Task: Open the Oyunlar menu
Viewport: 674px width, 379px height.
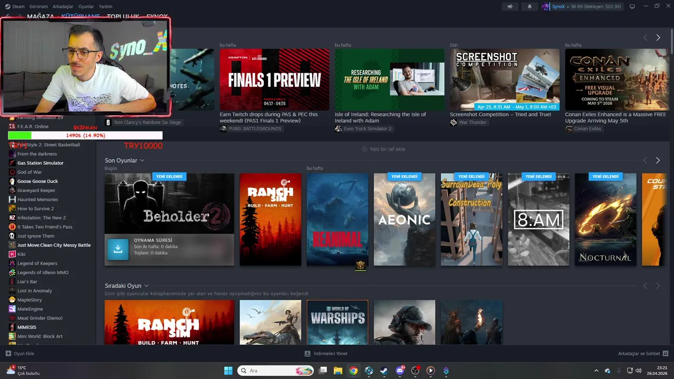Action: (86, 6)
